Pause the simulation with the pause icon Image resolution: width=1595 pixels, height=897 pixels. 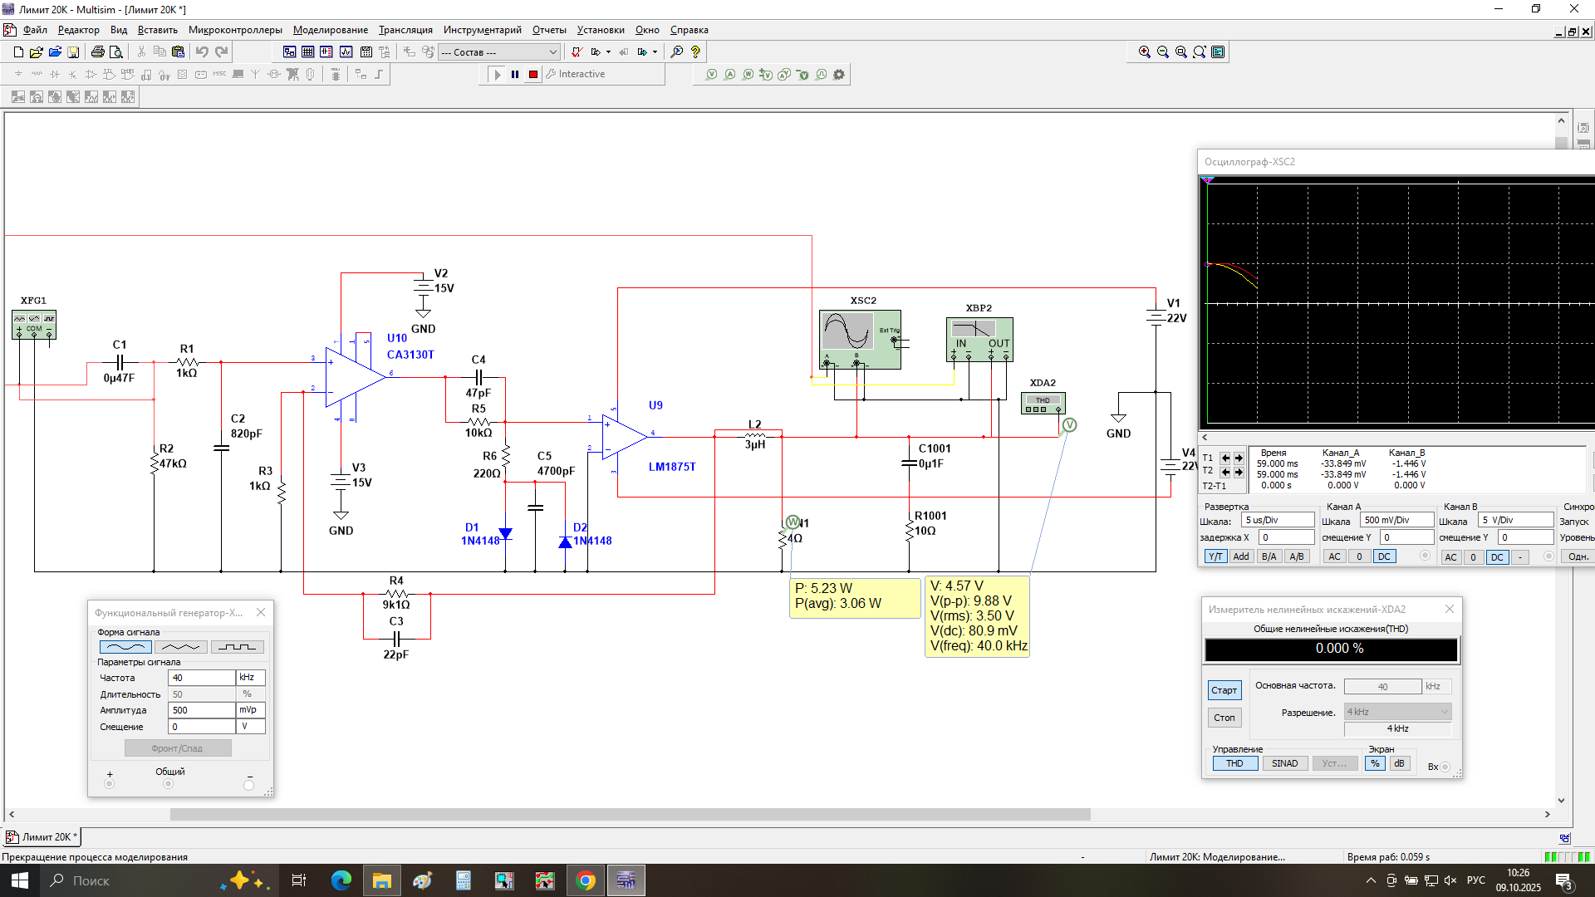point(515,75)
